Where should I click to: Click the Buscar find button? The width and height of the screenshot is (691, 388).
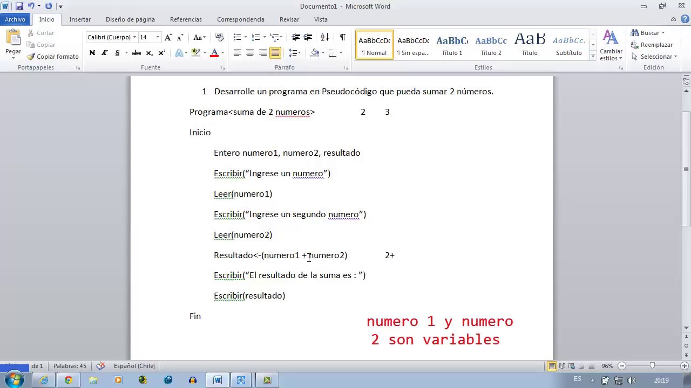coord(647,33)
